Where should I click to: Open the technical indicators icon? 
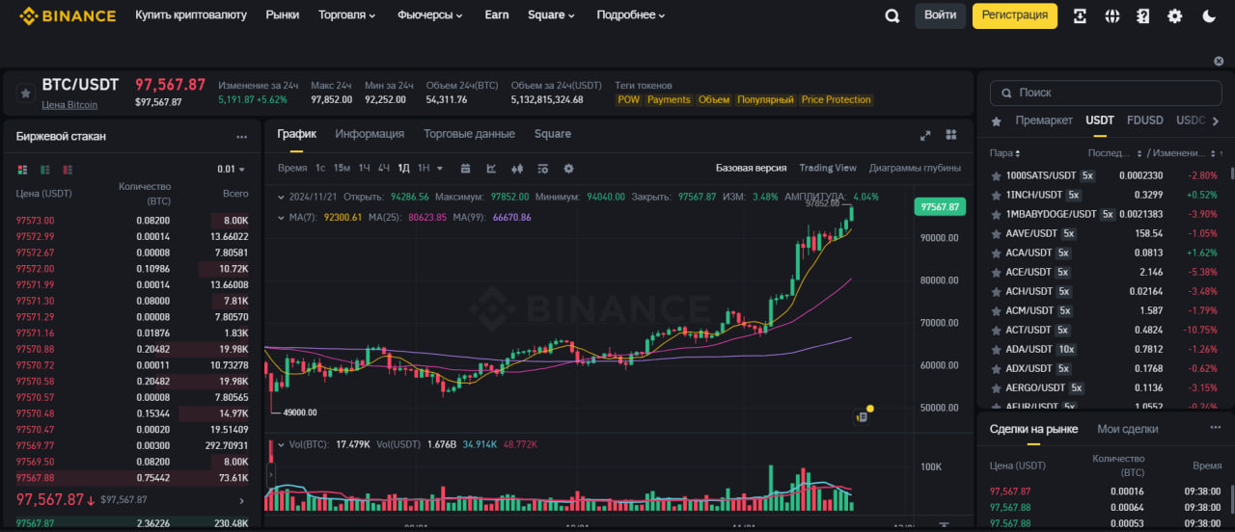tap(491, 169)
